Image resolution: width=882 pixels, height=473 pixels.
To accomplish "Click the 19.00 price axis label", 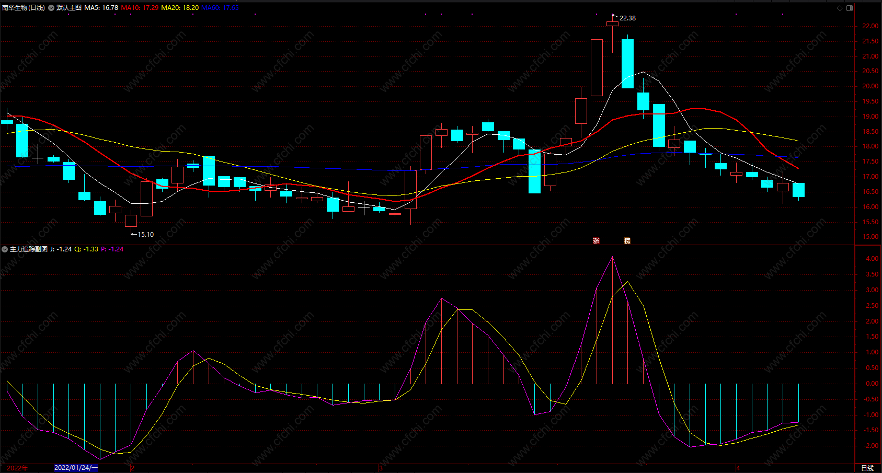I will pyautogui.click(x=870, y=117).
